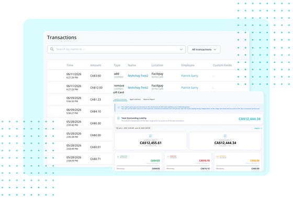Click the Type column header
The width and height of the screenshot is (293, 198).
click(x=117, y=65)
